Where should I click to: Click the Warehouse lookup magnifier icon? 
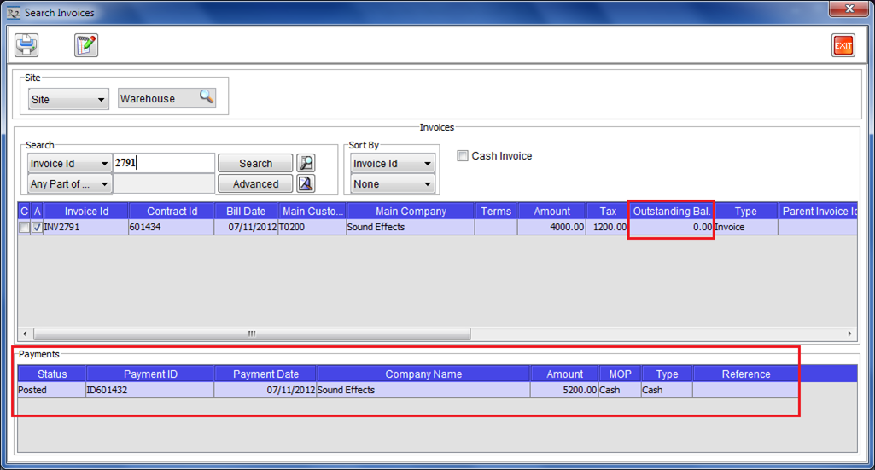(207, 97)
